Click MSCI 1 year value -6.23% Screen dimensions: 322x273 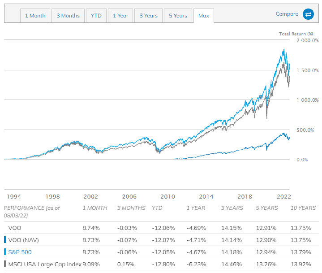(x=196, y=264)
